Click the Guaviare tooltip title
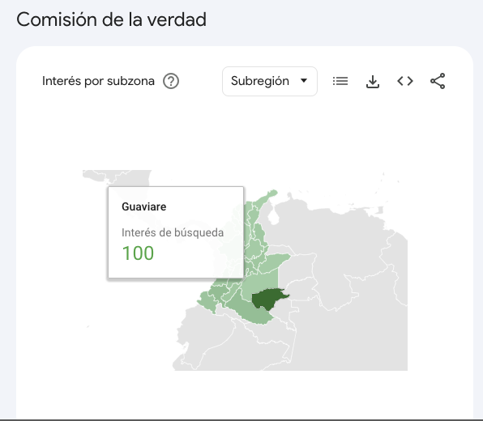The width and height of the screenshot is (483, 421). [x=144, y=206]
